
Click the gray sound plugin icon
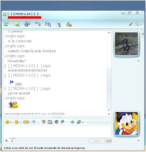[56, 122]
